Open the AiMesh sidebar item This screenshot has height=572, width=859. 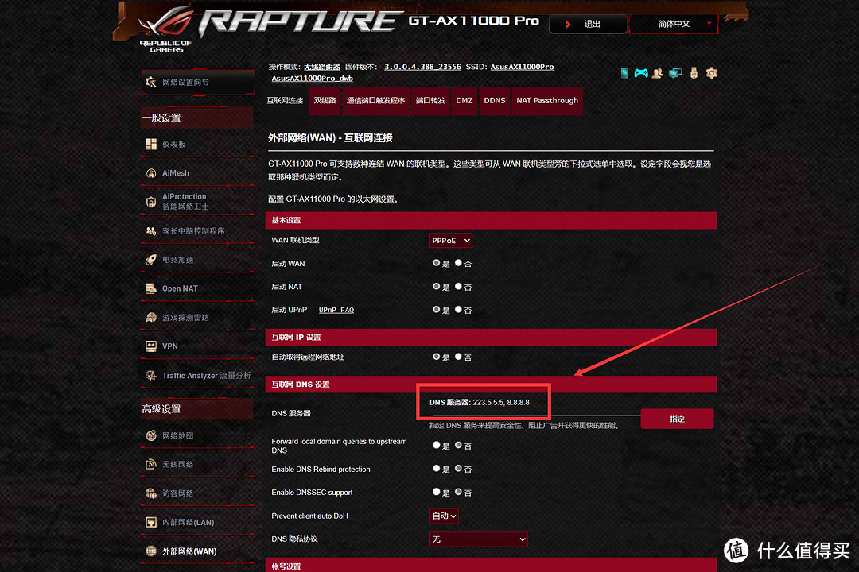(x=176, y=173)
